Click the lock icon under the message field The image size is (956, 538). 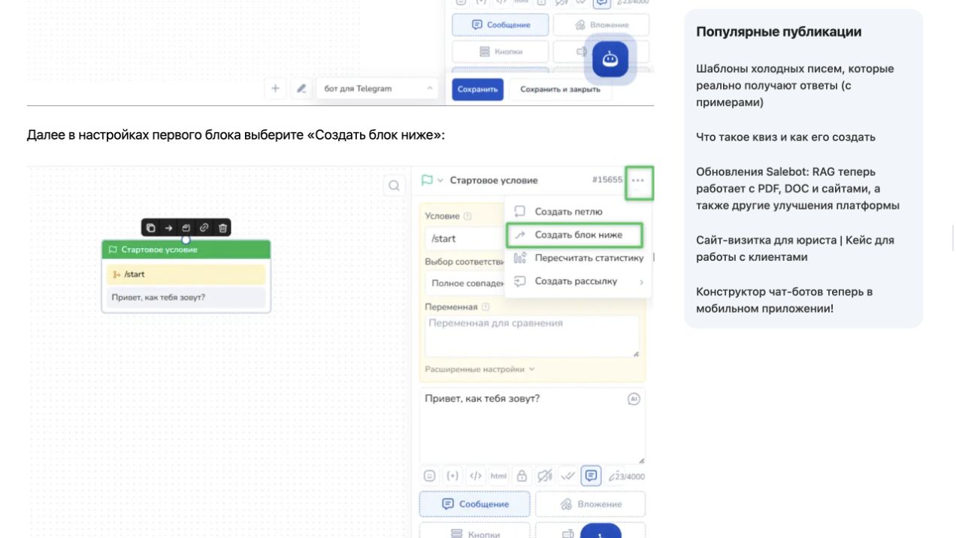coord(522,476)
